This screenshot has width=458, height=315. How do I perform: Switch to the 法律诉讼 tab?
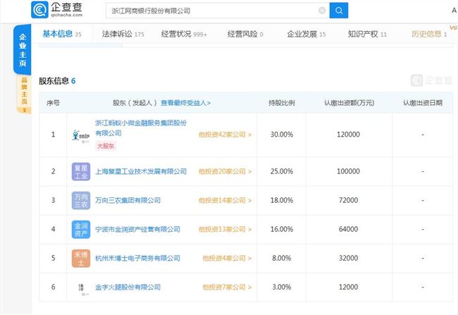pyautogui.click(x=123, y=35)
